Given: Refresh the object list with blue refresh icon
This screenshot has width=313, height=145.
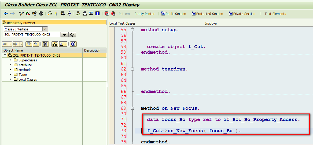Looking at the screenshot, I should click(73, 44).
